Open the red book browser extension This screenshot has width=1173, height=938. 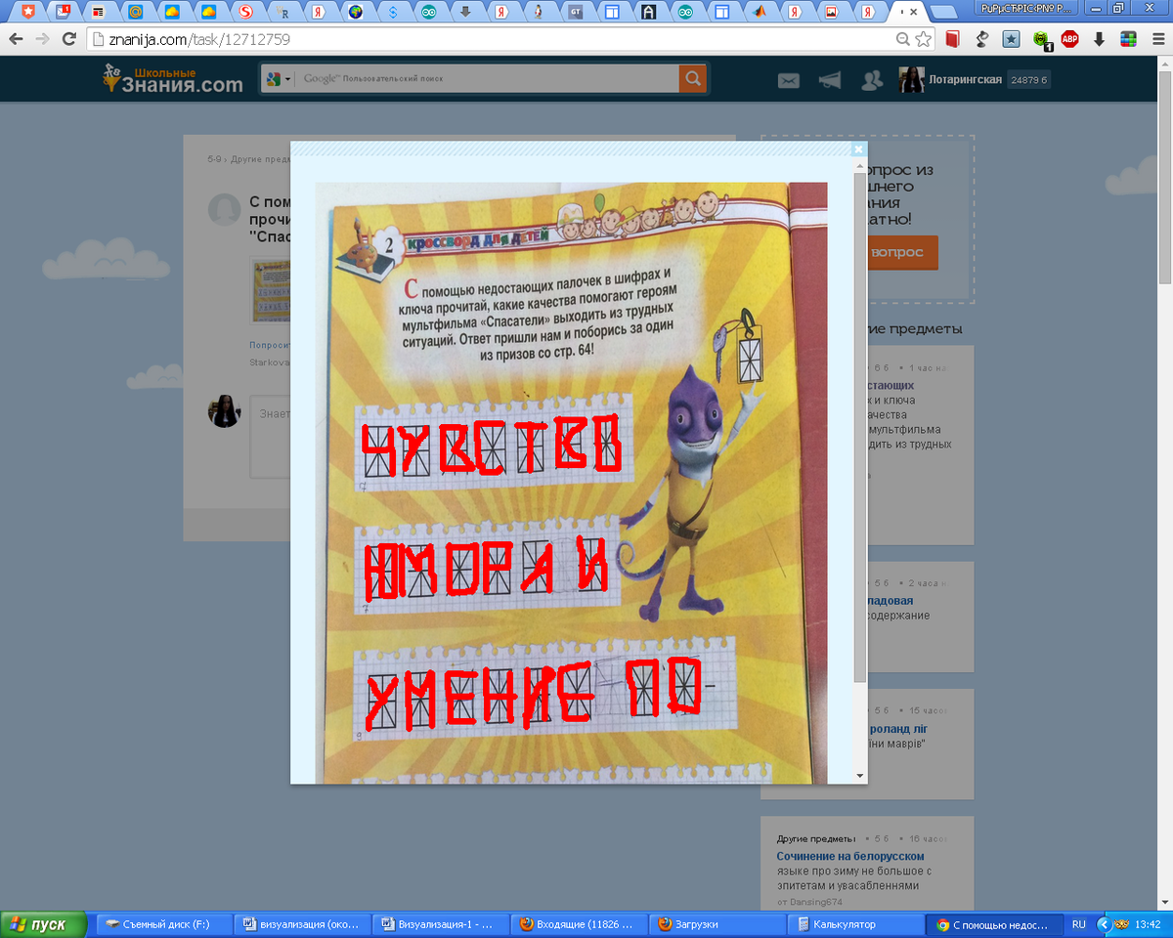coord(953,40)
